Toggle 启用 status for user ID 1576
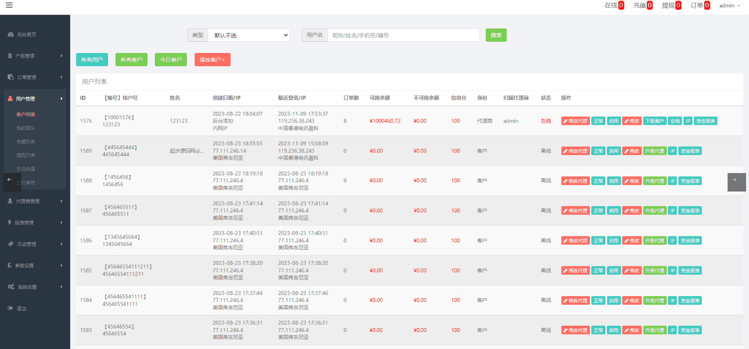This screenshot has width=749, height=349. (x=614, y=121)
